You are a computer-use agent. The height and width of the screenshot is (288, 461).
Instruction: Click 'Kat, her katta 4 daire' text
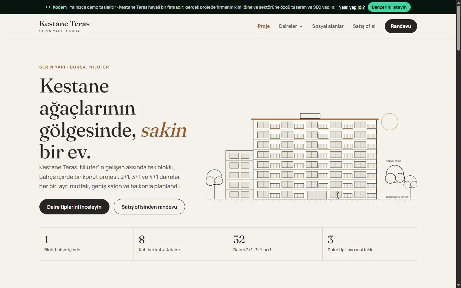click(159, 250)
